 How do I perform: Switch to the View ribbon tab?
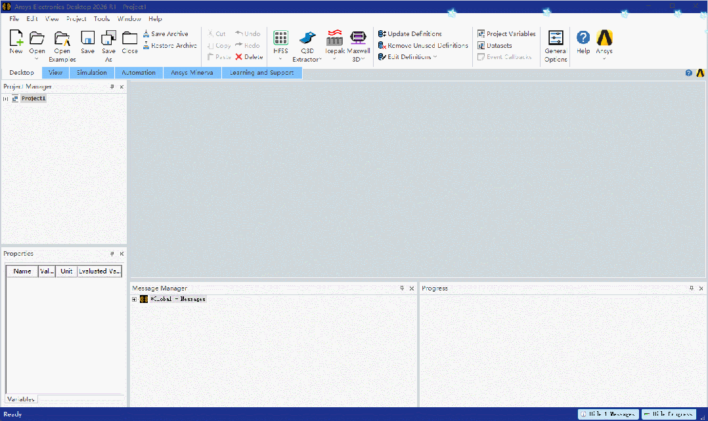coord(56,73)
